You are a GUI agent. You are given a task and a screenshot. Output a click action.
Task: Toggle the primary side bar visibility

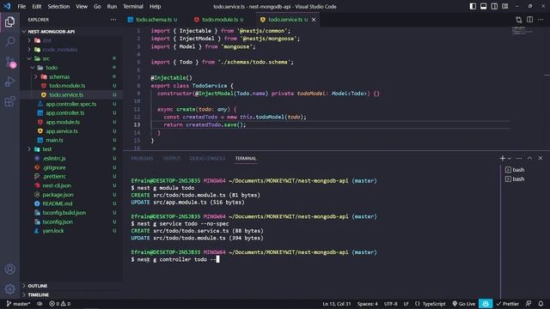click(x=473, y=6)
